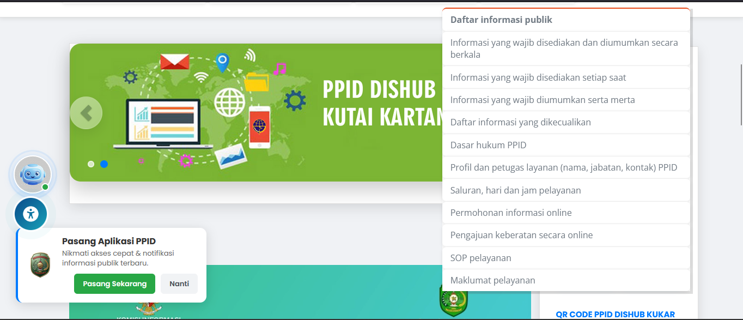
Task: Click Pasang Aplikasi PPID title text
Action: (x=109, y=241)
